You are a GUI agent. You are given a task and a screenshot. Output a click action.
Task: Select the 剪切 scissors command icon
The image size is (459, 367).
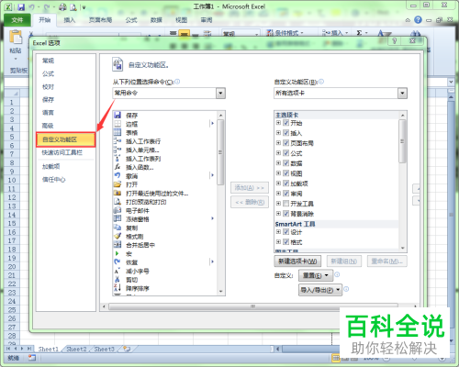118,279
